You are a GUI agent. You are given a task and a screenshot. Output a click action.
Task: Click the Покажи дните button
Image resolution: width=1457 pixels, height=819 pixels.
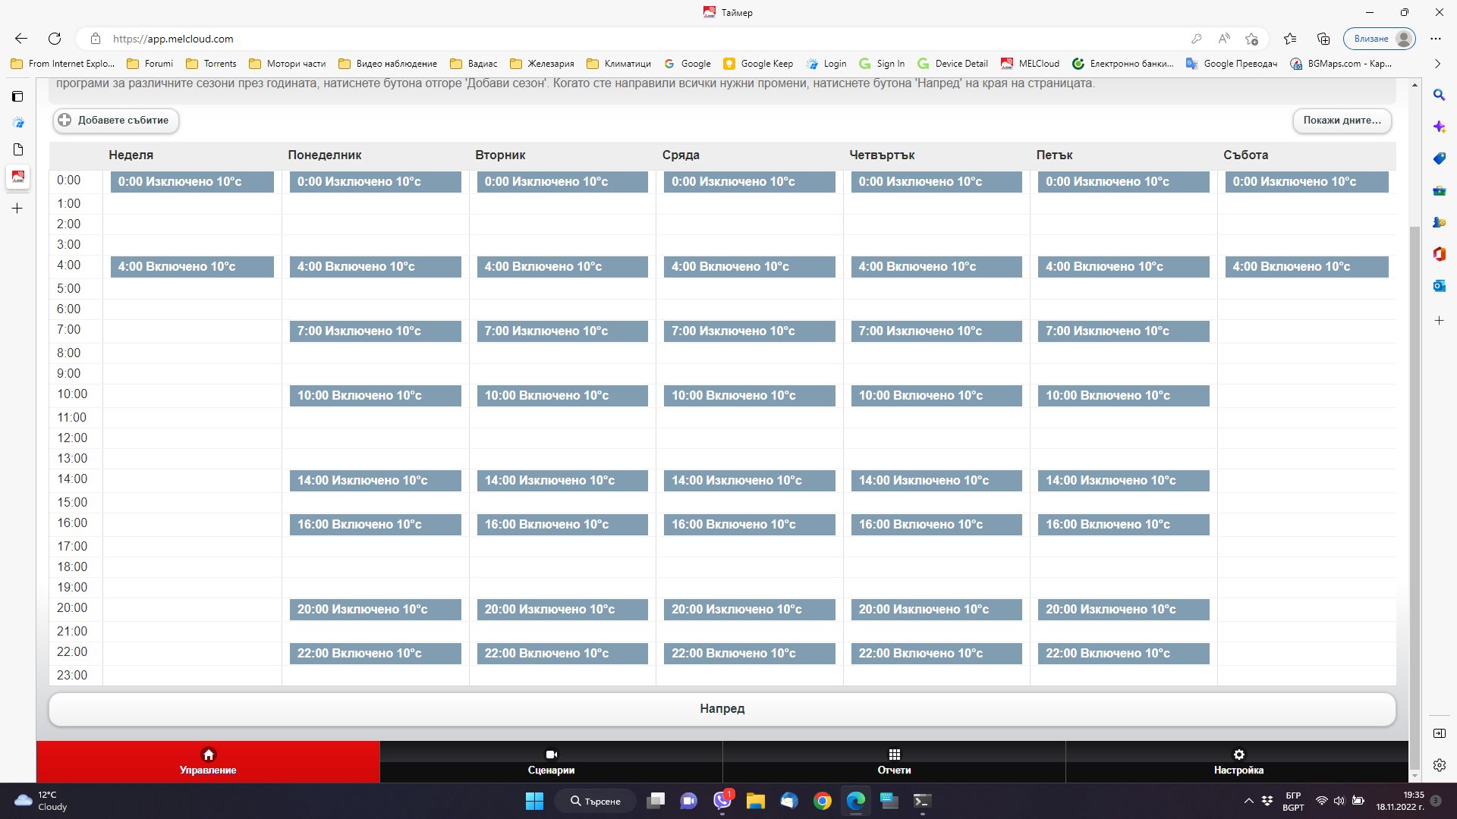coord(1342,120)
